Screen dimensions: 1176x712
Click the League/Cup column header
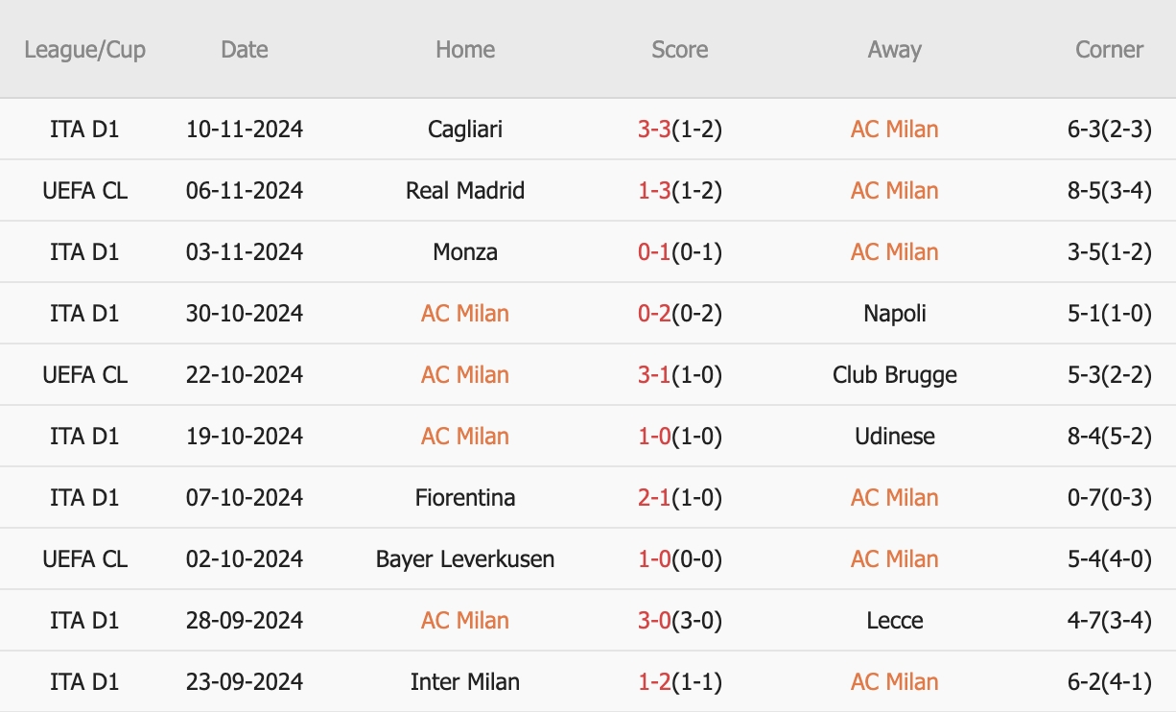[85, 50]
